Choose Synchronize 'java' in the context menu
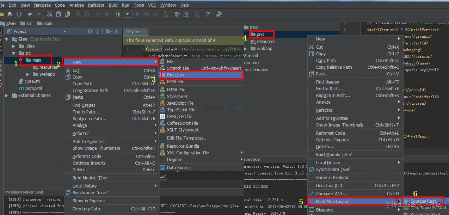The height and width of the screenshot is (215, 449). click(x=355, y=170)
